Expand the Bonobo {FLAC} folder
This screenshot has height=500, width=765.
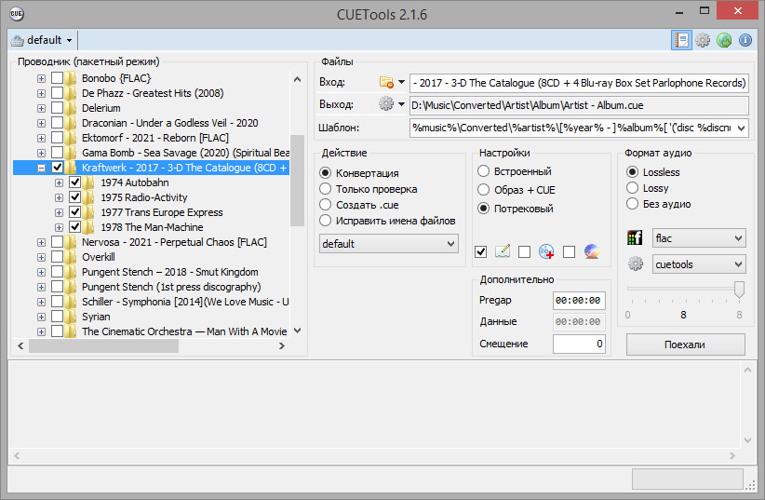[42, 78]
